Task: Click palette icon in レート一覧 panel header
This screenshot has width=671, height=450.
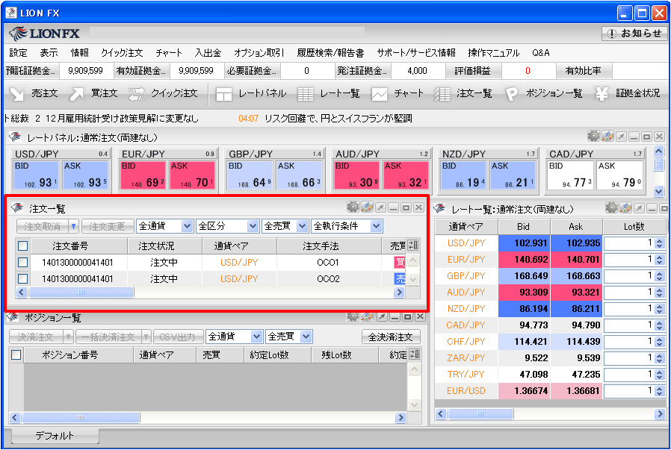Action: point(625,207)
